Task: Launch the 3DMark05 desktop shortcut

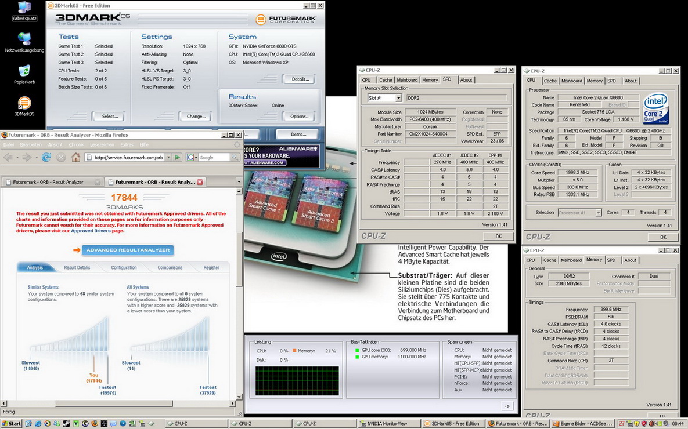Action: pos(24,107)
